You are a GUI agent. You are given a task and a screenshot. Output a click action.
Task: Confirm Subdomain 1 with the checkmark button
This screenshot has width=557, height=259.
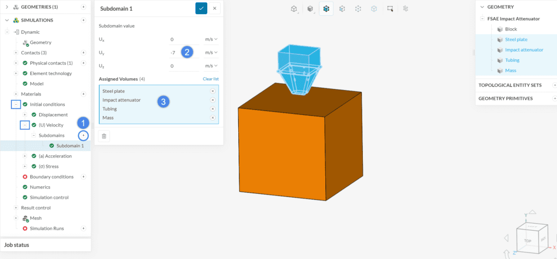(201, 8)
